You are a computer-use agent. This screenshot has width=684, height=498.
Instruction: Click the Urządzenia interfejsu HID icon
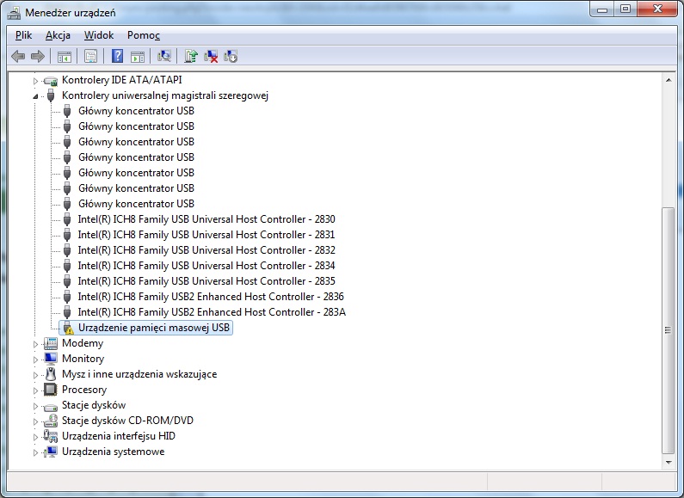tap(51, 436)
